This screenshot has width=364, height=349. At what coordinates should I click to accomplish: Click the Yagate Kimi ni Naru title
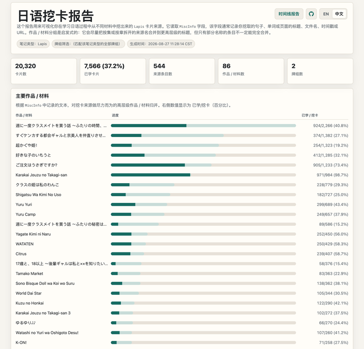click(x=33, y=234)
